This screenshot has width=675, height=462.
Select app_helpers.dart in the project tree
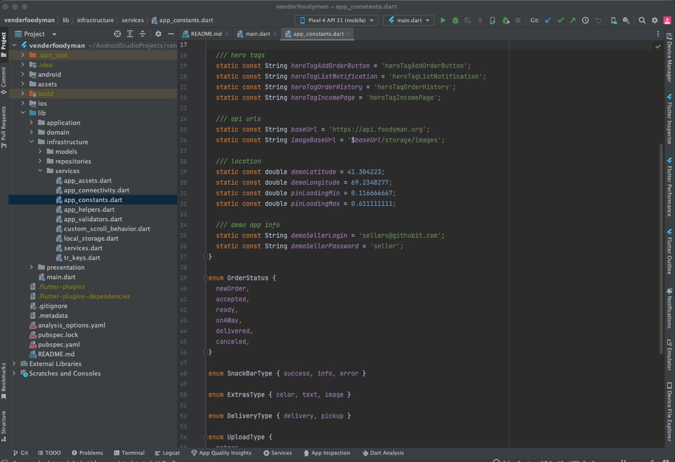(x=89, y=210)
